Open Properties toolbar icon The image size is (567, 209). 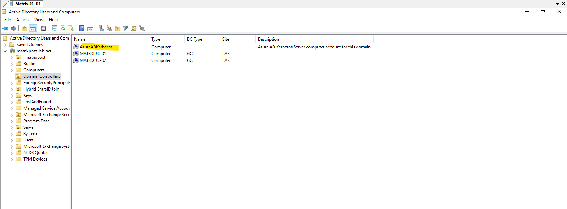click(x=54, y=29)
